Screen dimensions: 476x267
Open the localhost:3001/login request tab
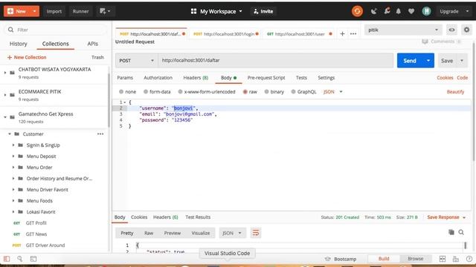point(226,34)
